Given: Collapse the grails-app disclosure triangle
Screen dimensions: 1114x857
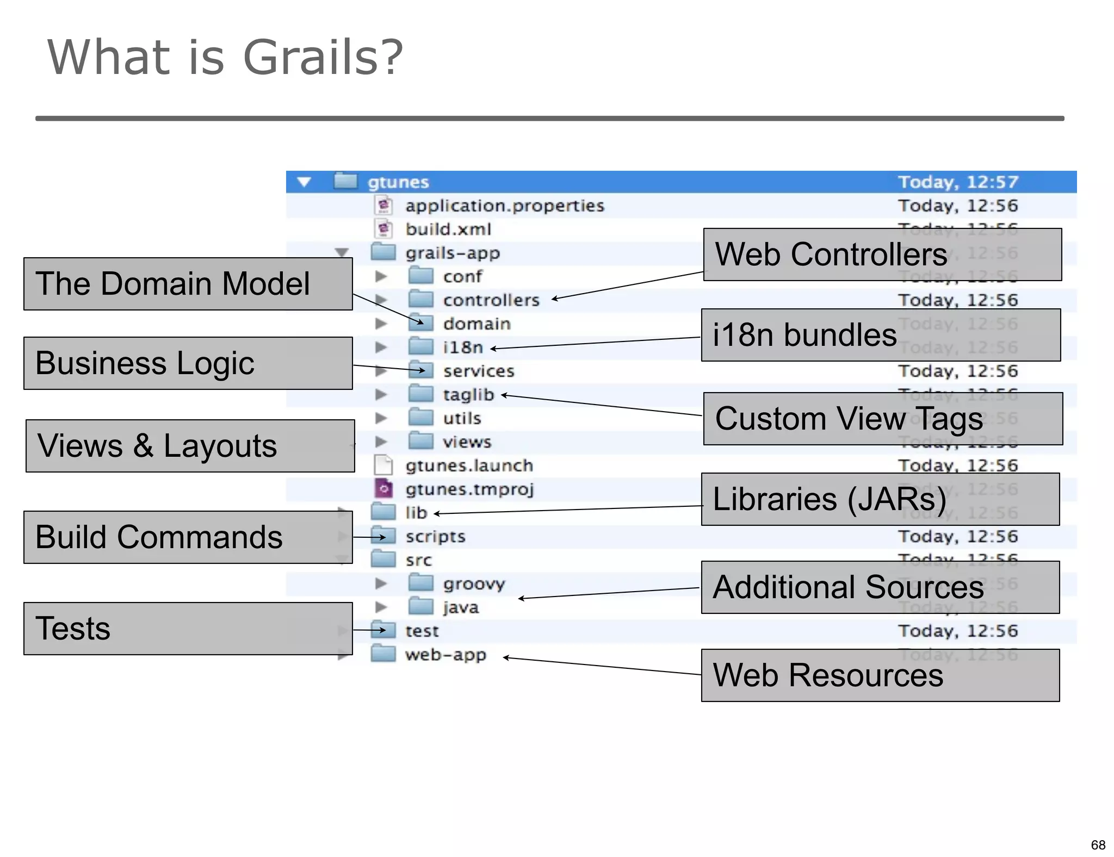Looking at the screenshot, I should pyautogui.click(x=342, y=253).
